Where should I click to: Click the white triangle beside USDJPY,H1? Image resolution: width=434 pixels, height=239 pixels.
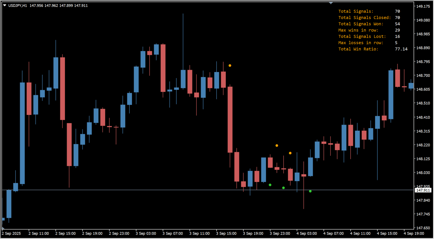[x=5, y=5]
